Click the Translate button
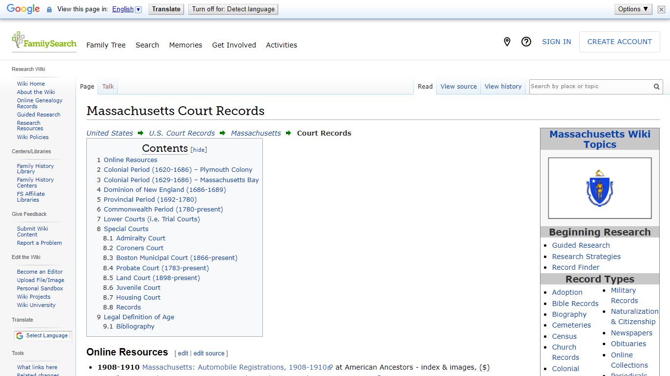This screenshot has width=670, height=376. coord(166,9)
